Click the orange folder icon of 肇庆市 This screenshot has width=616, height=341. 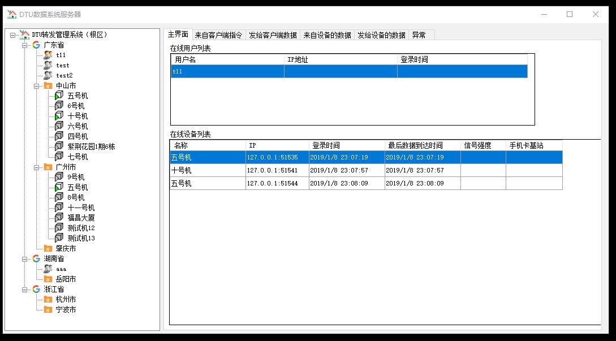coord(48,248)
